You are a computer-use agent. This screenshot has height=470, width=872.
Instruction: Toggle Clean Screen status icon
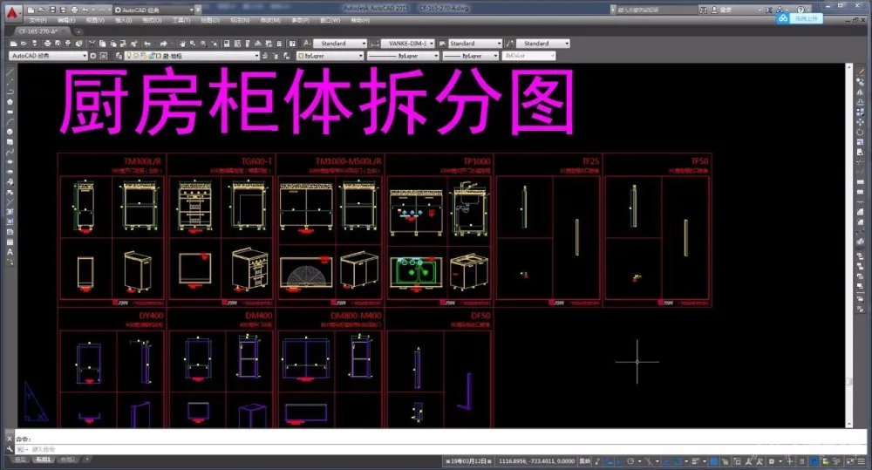pos(851,461)
